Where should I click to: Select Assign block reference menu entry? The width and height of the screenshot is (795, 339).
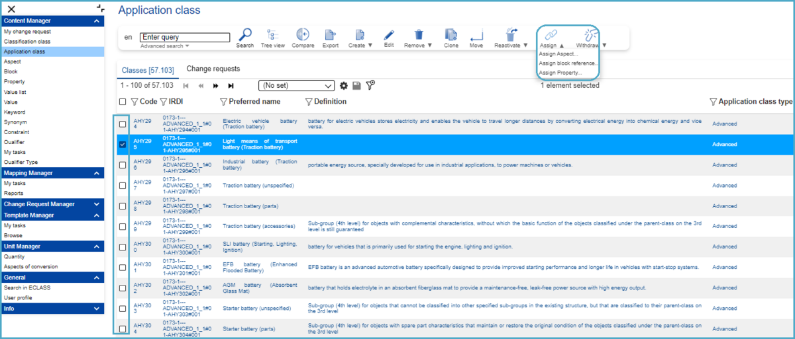click(568, 63)
